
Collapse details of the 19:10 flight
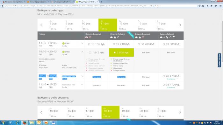(82, 52)
